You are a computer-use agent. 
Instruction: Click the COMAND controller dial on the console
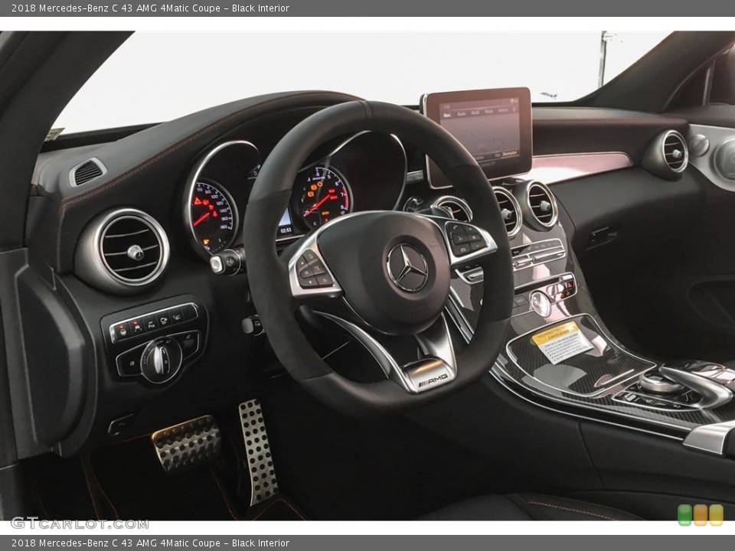660,382
